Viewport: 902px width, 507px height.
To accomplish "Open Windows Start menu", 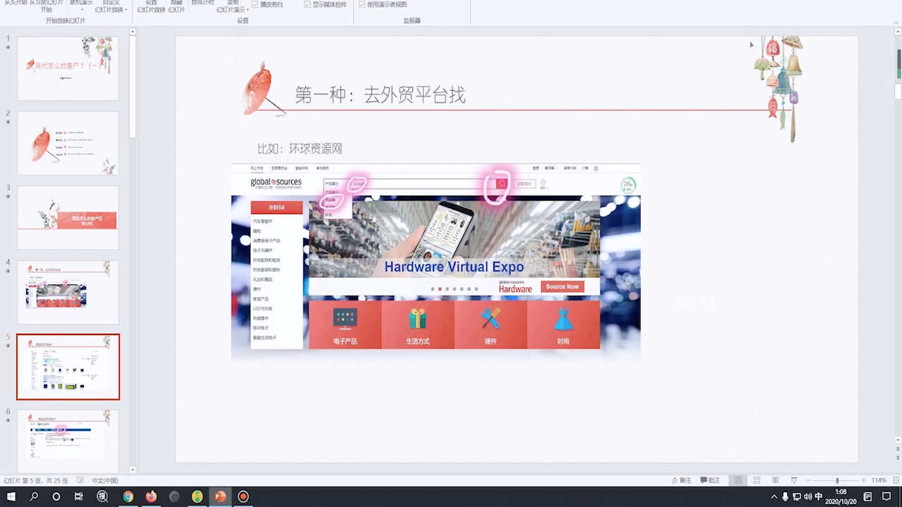I will (11, 496).
